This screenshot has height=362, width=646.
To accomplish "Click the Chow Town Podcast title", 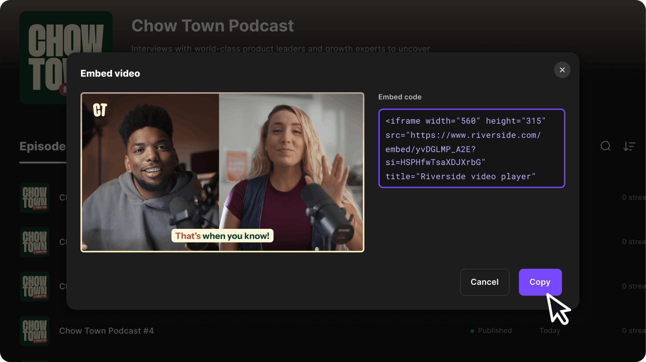I will click(x=212, y=26).
